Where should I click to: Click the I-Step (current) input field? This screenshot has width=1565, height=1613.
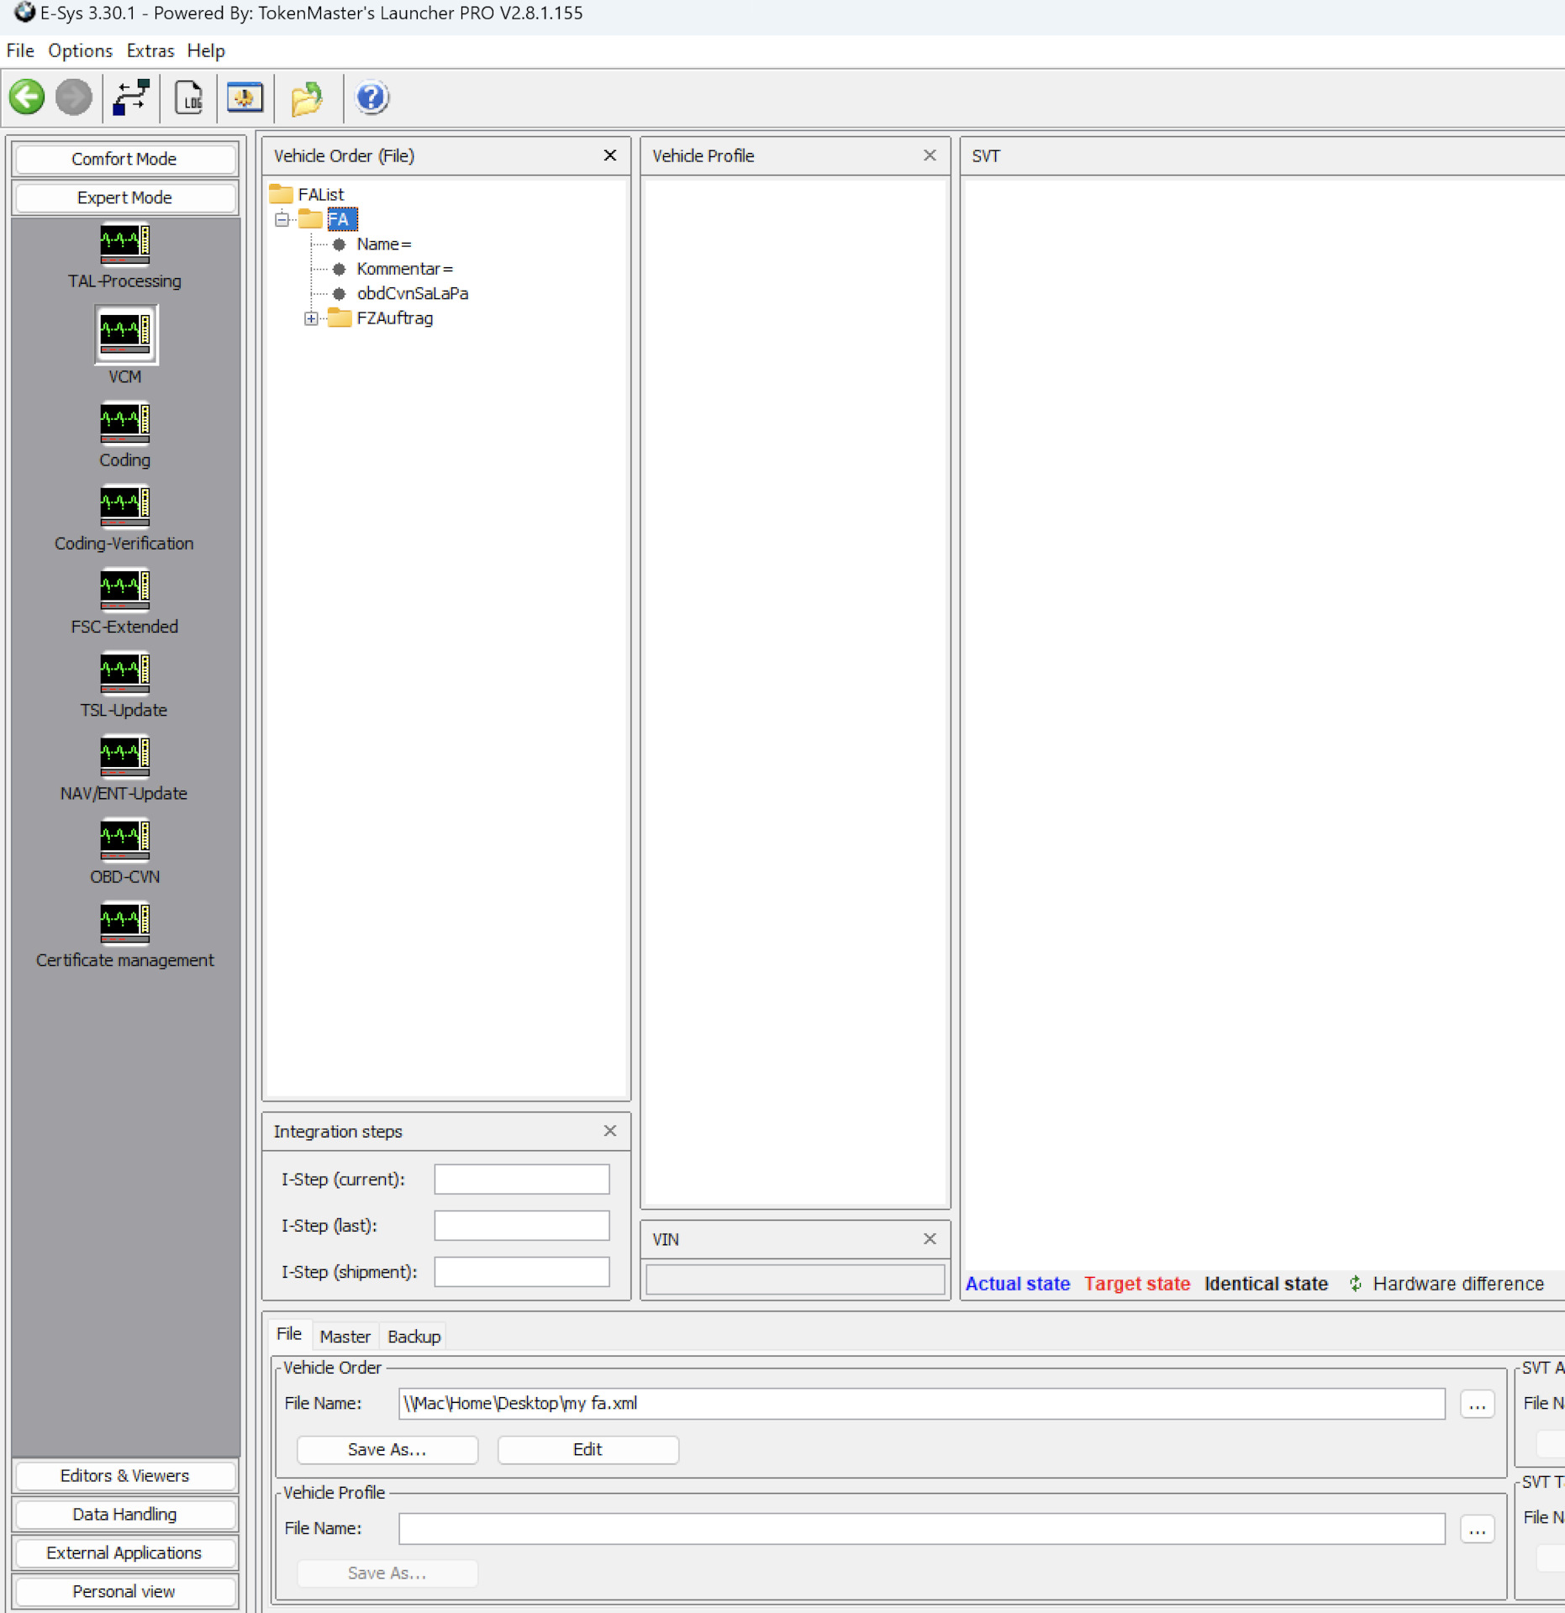(x=521, y=1180)
